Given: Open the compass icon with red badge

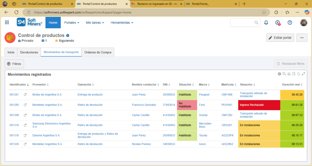Looking at the screenshot, I should pos(277,22).
